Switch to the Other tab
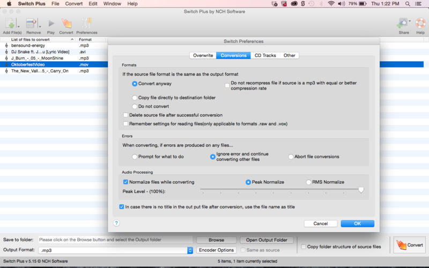The image size is (429, 268). pos(289,56)
